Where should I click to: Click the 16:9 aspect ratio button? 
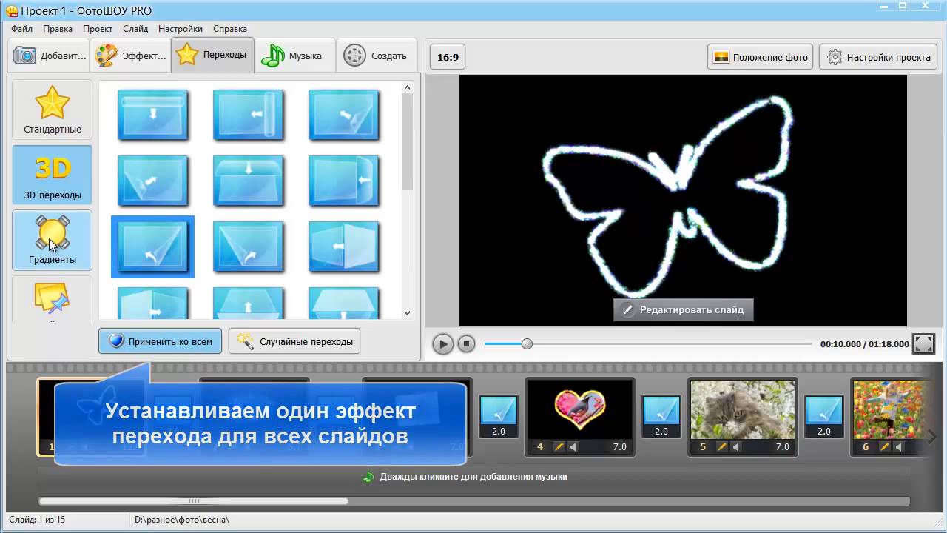(448, 57)
